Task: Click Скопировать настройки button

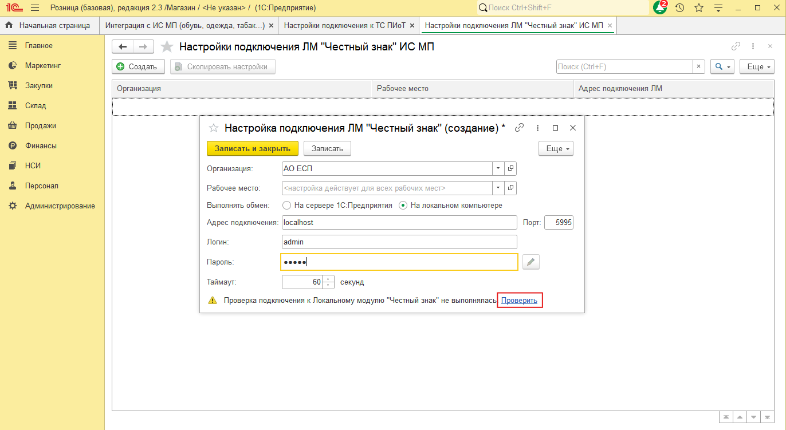Action: 222,67
